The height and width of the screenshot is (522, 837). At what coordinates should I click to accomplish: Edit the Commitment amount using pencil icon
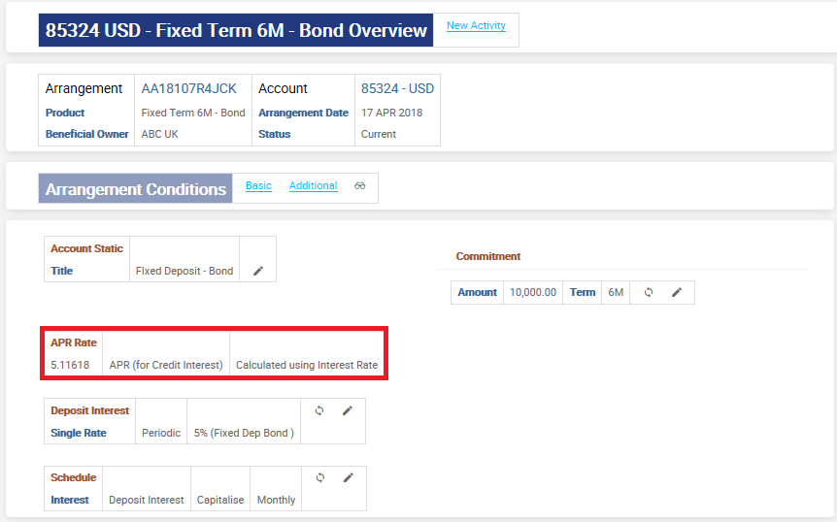(677, 292)
